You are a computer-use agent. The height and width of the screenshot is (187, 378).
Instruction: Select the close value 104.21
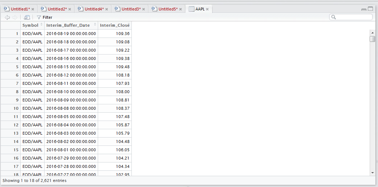pyautogui.click(x=115, y=158)
